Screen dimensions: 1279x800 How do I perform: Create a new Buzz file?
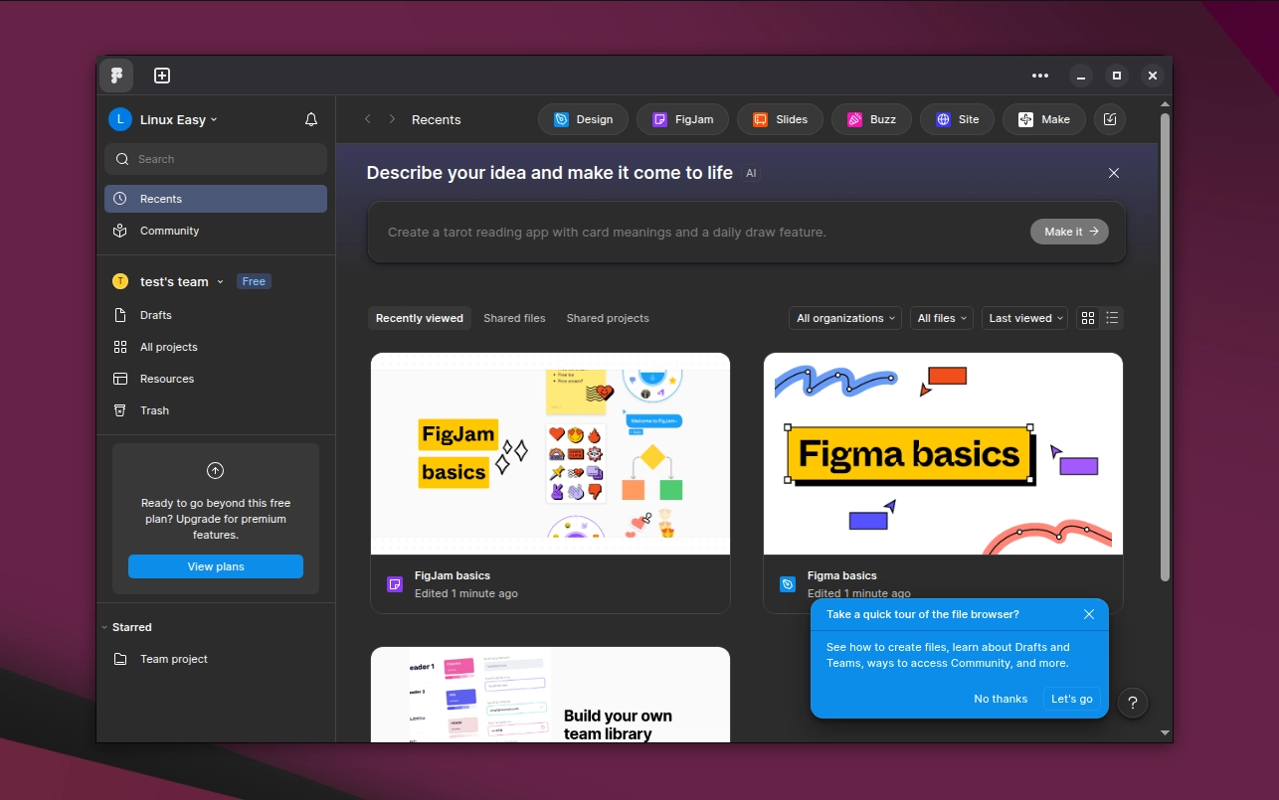pos(871,118)
